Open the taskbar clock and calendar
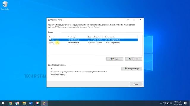The image size is (190, 106). pos(178,103)
